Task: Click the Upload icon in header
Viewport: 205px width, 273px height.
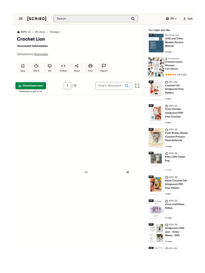Action: pos(185,19)
